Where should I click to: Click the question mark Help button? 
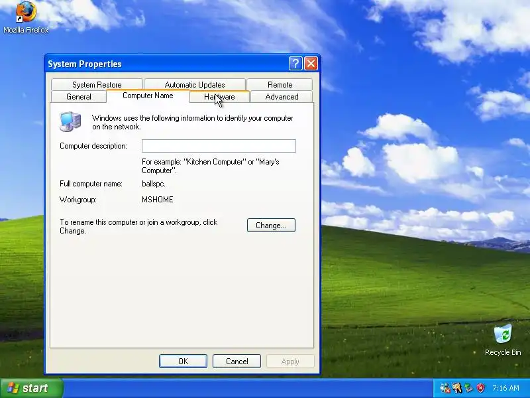coord(295,63)
